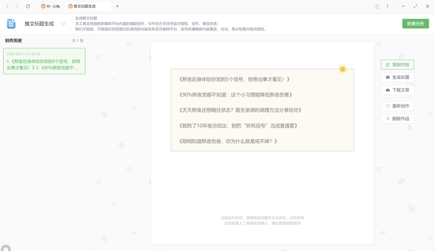
Task: Click the browser forward arrow
Action: (17, 6)
